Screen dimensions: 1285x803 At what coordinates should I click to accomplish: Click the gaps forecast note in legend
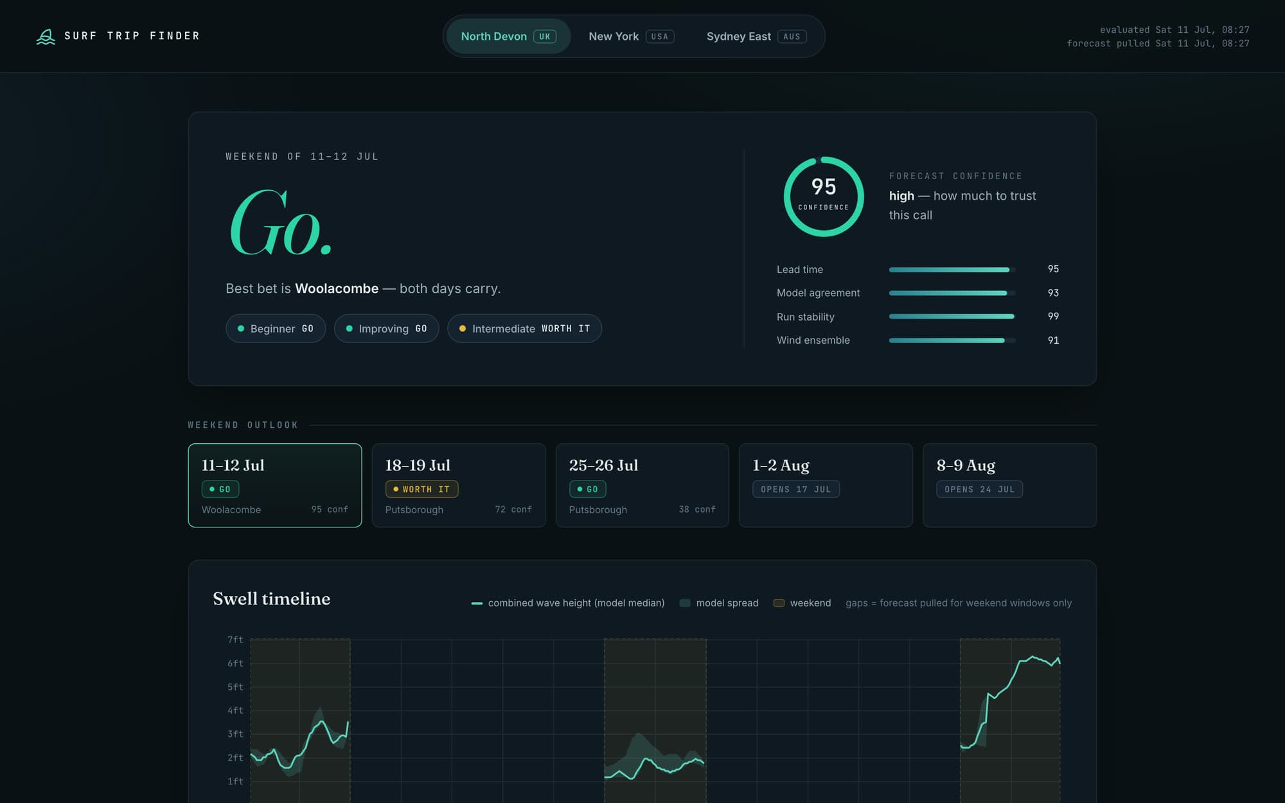959,603
